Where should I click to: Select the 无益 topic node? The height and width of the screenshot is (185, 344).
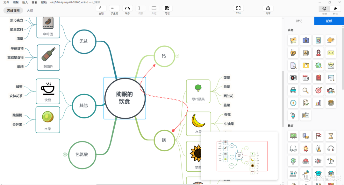pyautogui.click(x=84, y=41)
